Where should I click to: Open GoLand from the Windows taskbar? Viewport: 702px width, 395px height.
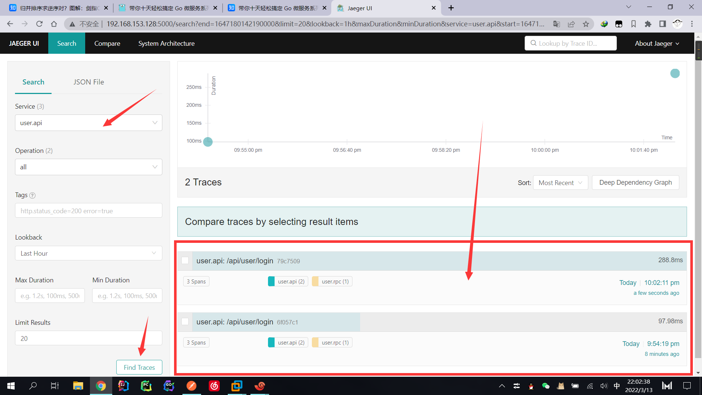169,385
